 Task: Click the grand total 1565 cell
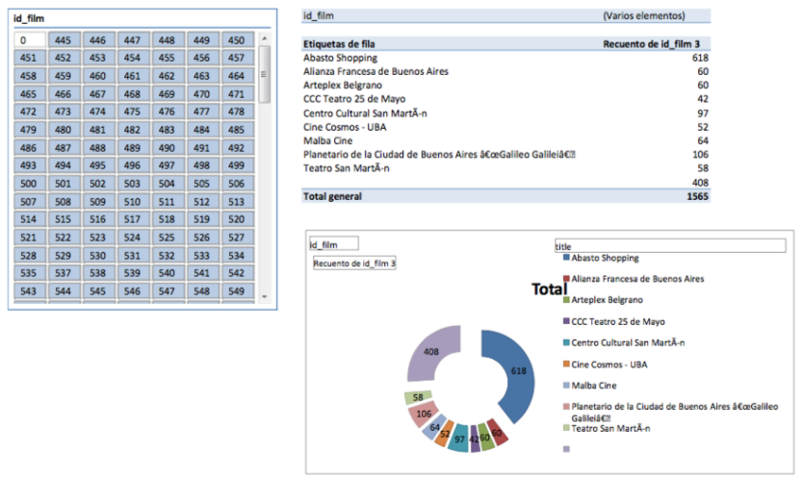[x=698, y=196]
